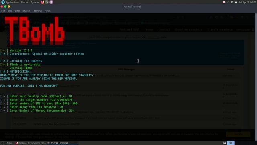Click the target number +91 7379825073
The width and height of the screenshot is (257, 145).
click(61, 100)
